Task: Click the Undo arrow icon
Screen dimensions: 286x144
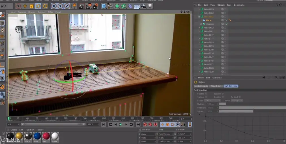Action: click(x=3, y=6)
